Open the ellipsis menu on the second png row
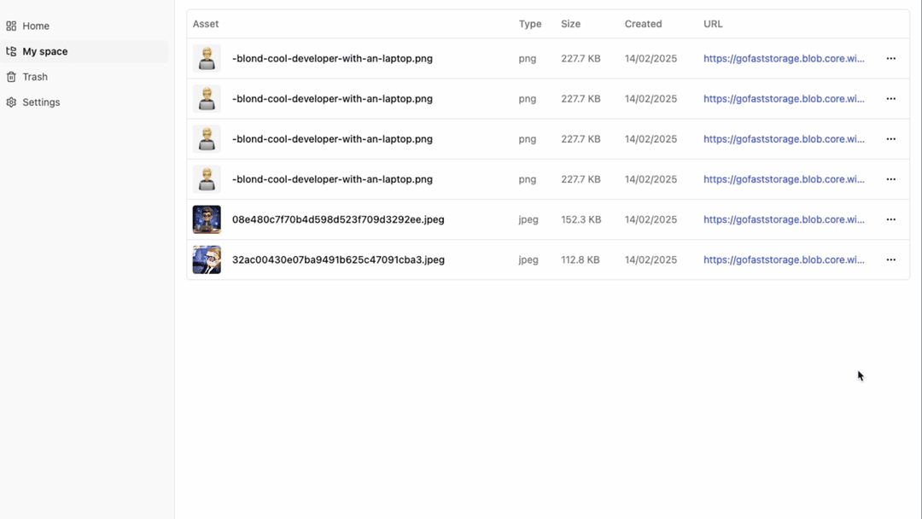This screenshot has width=922, height=519. (x=890, y=99)
